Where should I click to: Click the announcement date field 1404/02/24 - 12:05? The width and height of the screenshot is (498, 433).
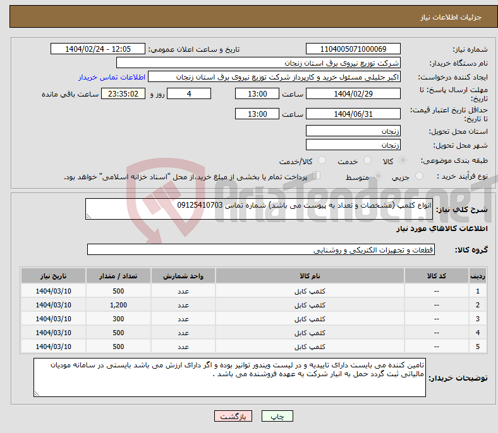[98, 49]
